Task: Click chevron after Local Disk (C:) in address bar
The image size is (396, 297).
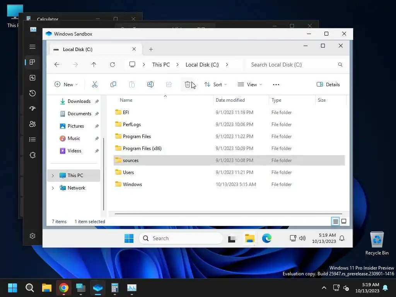Action: (x=227, y=65)
